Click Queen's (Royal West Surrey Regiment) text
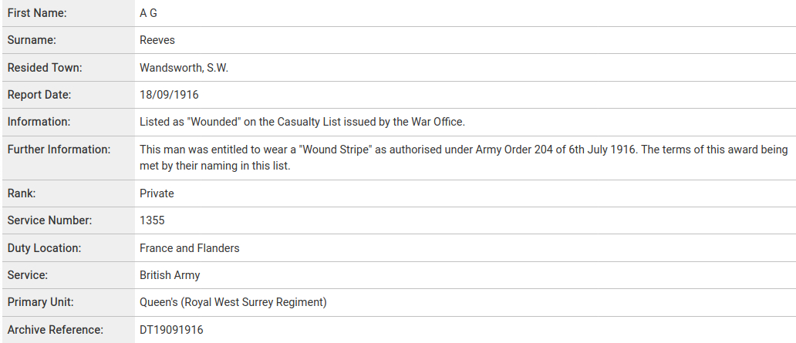796x343 pixels. pyautogui.click(x=234, y=302)
